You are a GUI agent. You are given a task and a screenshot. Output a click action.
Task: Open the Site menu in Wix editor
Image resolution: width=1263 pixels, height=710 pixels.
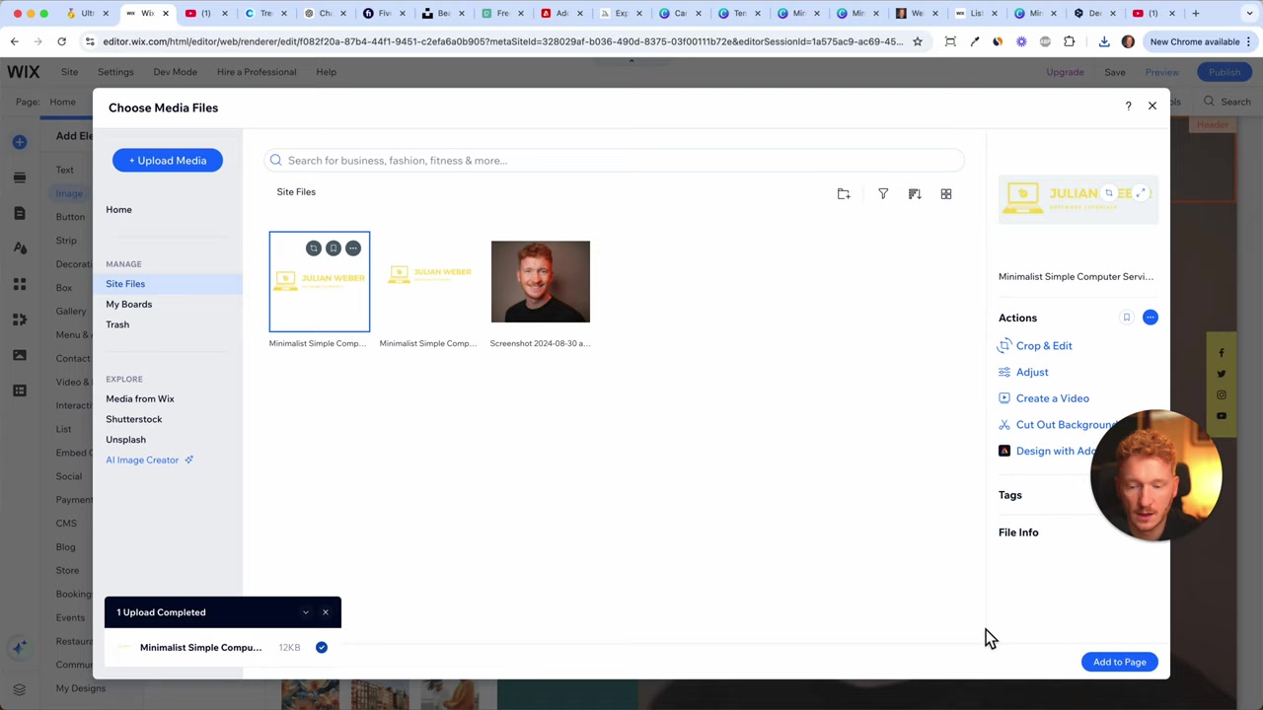(69, 72)
